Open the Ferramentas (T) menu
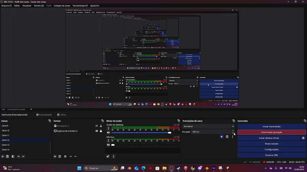 [x=80, y=6]
